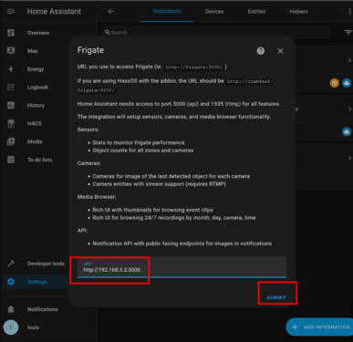Click the URL input field
This screenshot has width=353, height=342.
click(x=182, y=267)
